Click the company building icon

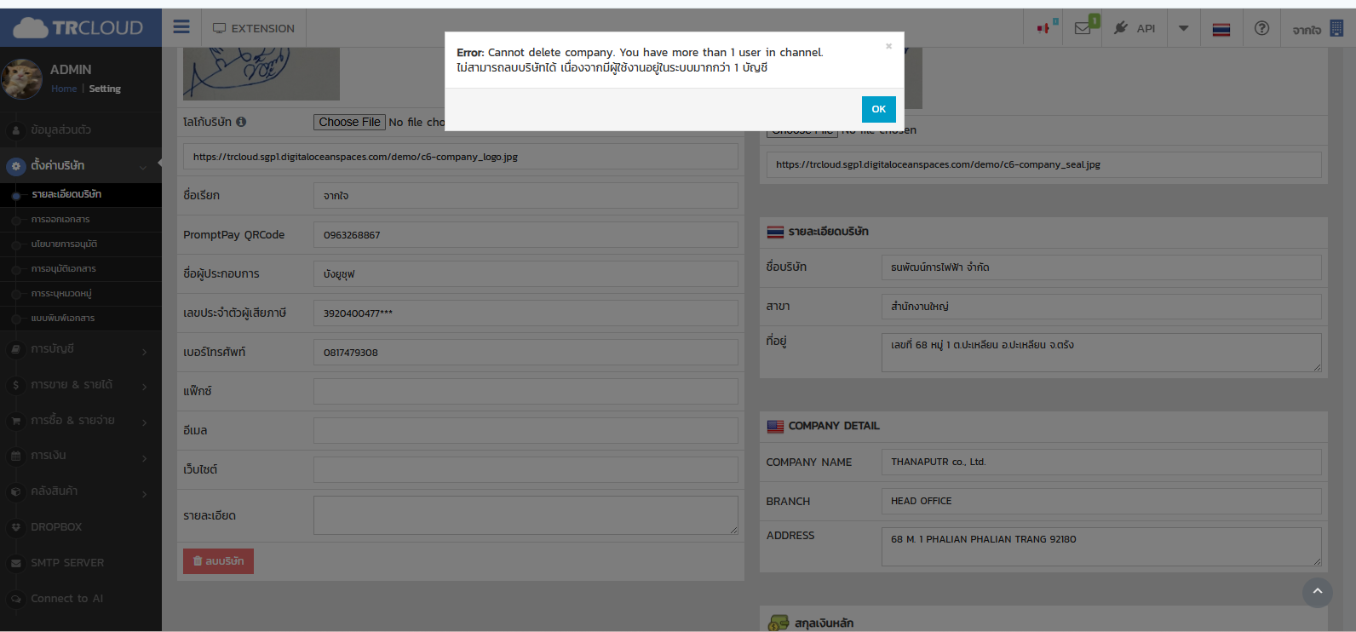(1336, 28)
